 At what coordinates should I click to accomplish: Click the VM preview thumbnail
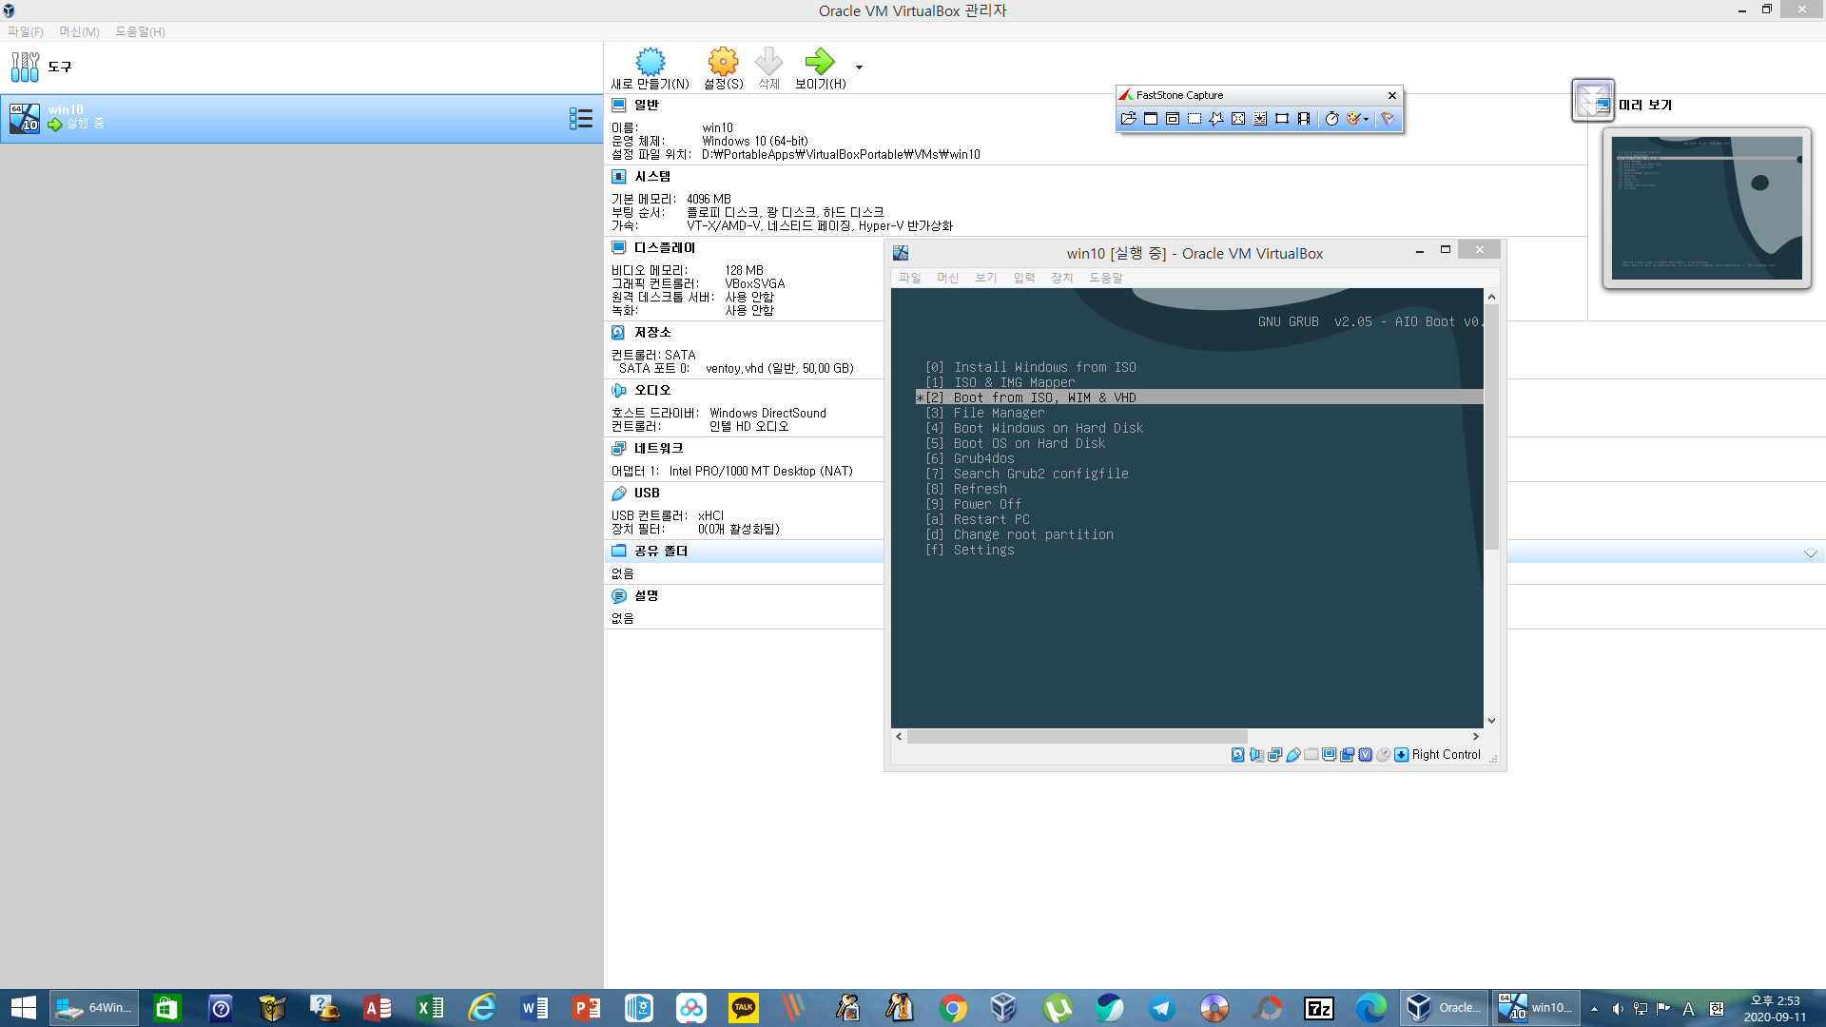(1706, 207)
